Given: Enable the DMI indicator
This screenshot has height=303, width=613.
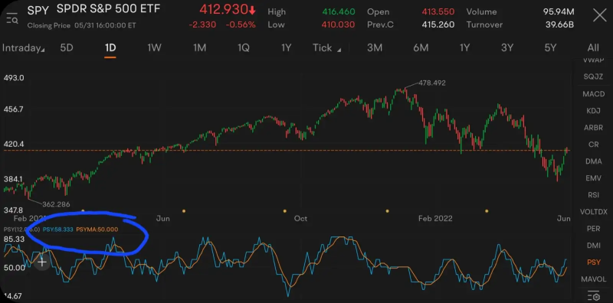Looking at the screenshot, I should pos(593,246).
